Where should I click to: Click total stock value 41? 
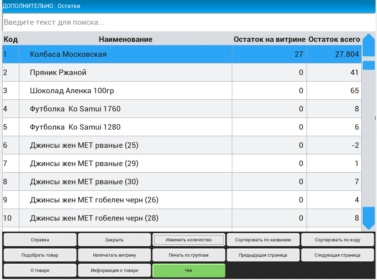point(354,72)
